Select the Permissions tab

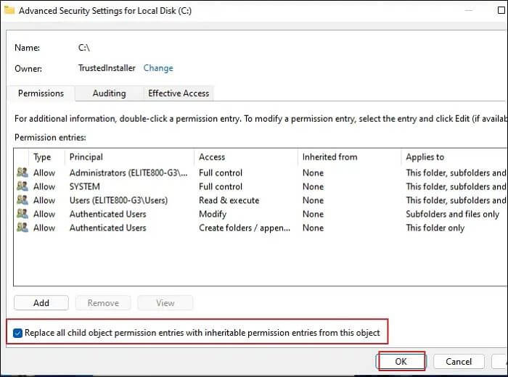[x=41, y=94]
